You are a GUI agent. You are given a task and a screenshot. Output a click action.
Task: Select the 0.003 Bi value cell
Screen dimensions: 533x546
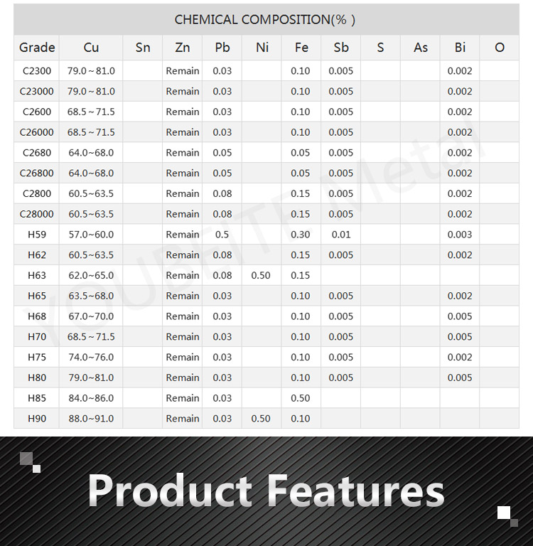click(460, 235)
